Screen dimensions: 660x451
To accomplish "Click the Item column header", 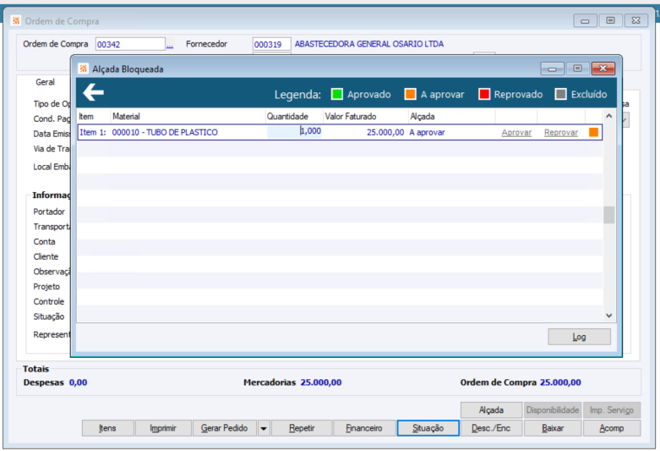I will [94, 116].
